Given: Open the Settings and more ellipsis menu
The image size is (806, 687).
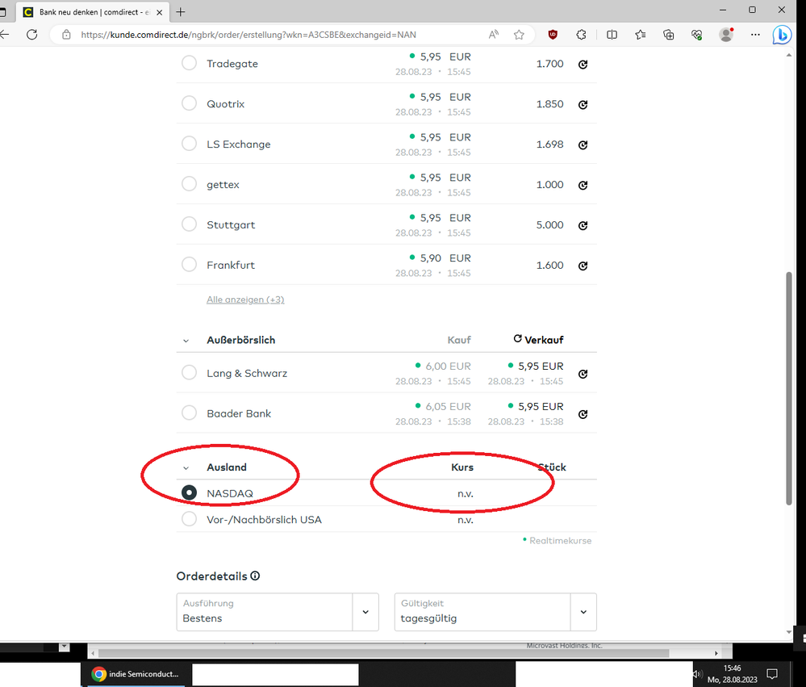Looking at the screenshot, I should 755,35.
